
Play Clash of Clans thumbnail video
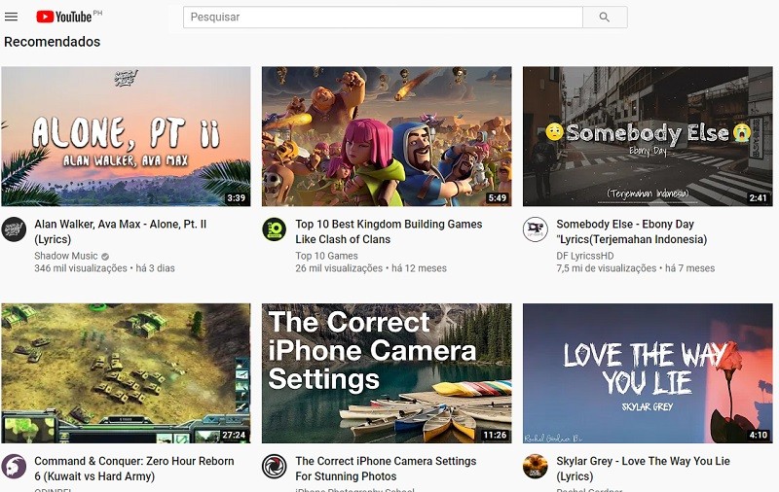[x=387, y=136]
